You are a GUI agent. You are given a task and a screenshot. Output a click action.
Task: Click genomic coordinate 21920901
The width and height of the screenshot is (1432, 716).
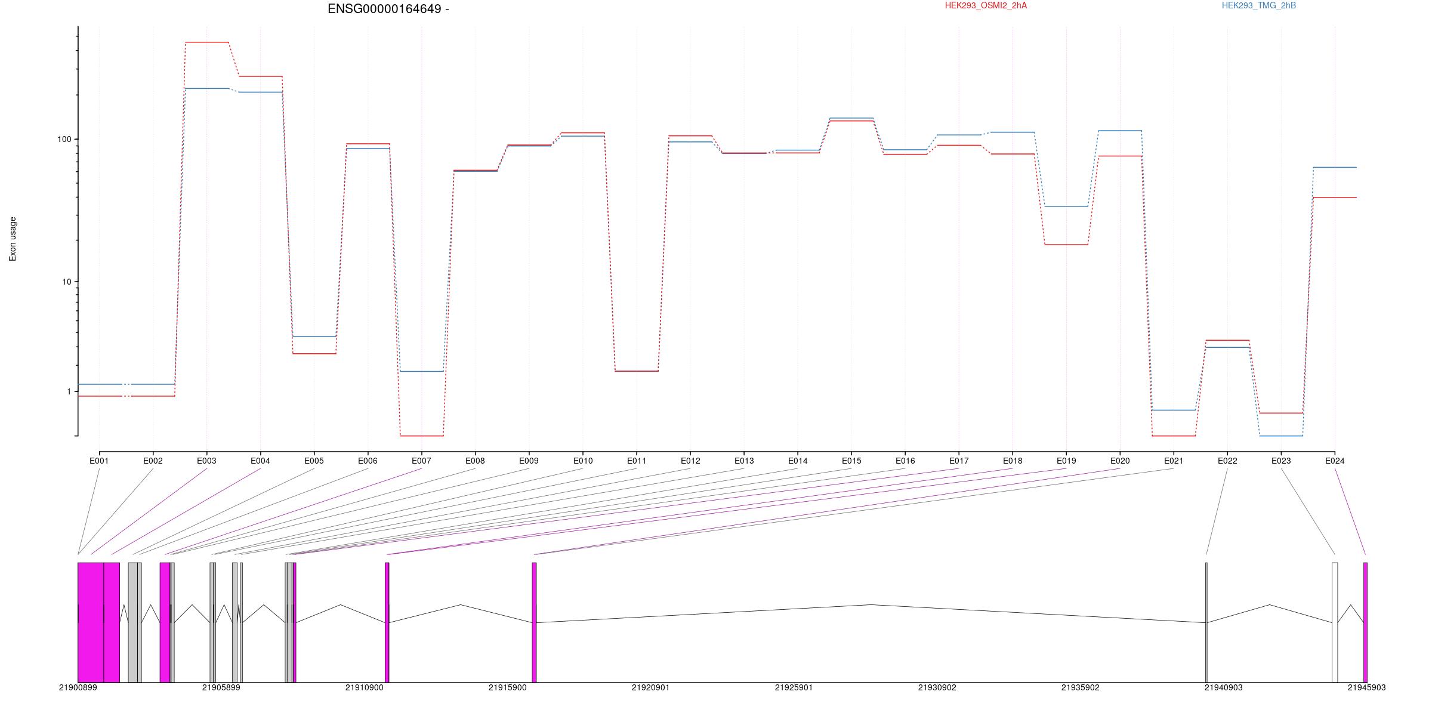tap(650, 687)
